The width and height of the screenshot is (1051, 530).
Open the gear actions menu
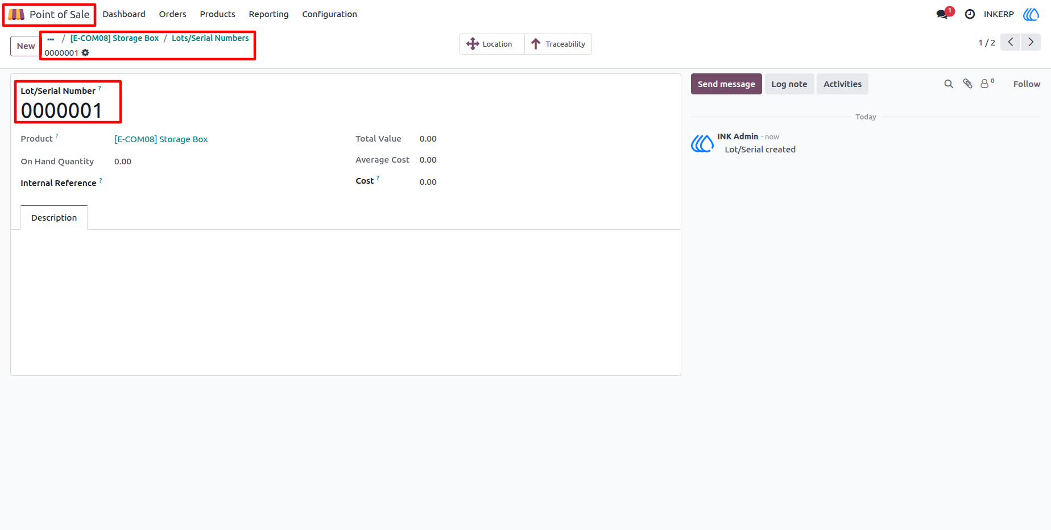85,53
